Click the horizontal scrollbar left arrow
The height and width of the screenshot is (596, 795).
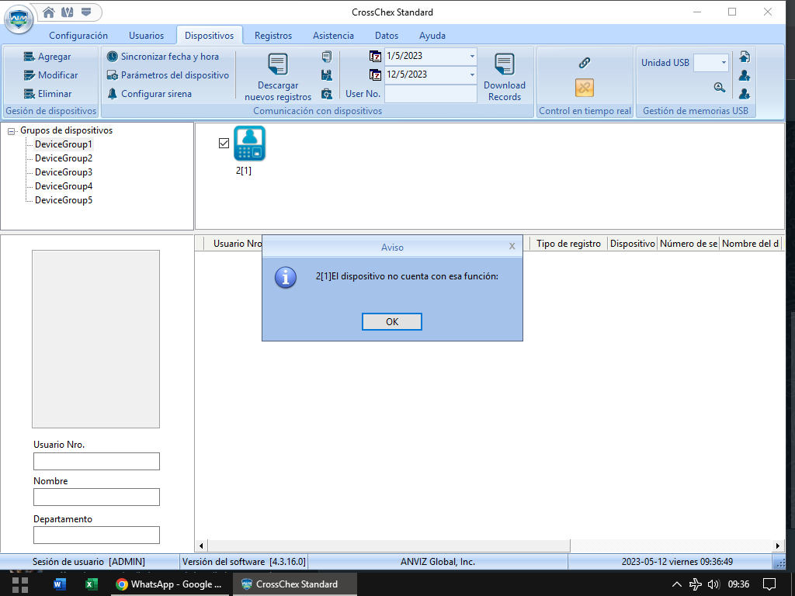tap(201, 546)
